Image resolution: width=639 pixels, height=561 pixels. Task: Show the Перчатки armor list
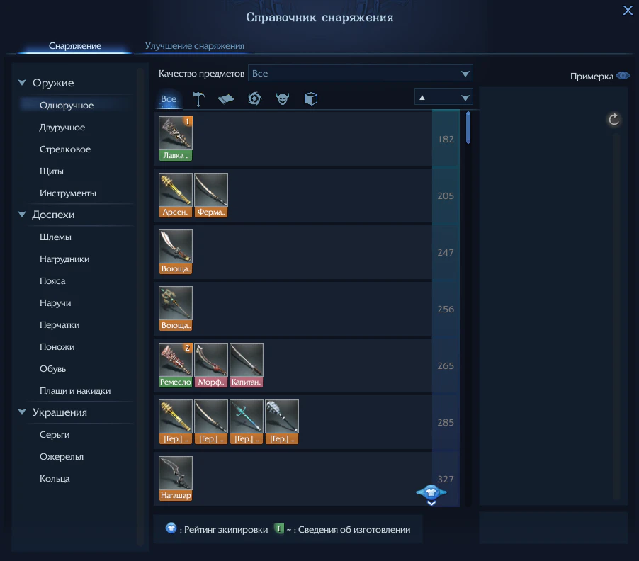point(60,325)
